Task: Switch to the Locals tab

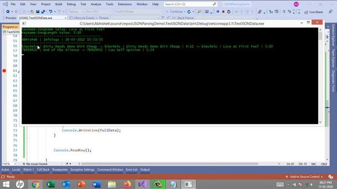Action: pos(16,170)
